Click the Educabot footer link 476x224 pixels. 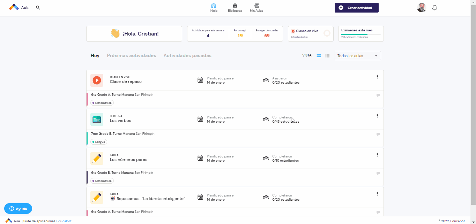coord(64,221)
